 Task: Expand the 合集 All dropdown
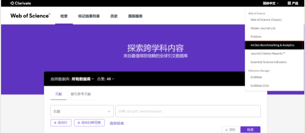coord(110,79)
